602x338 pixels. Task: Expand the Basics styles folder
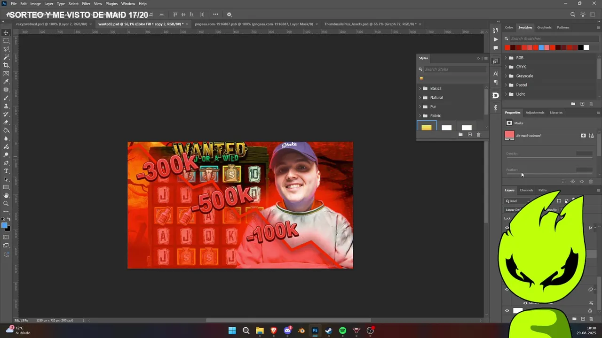tap(420, 88)
